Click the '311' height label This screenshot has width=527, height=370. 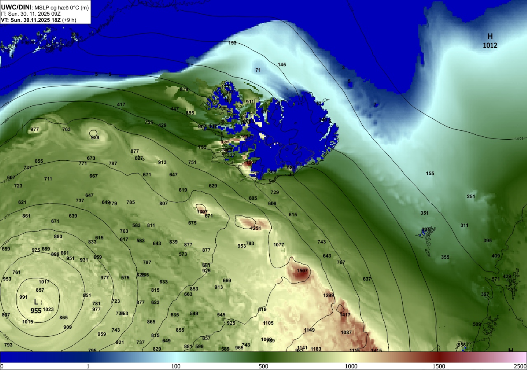point(464,225)
